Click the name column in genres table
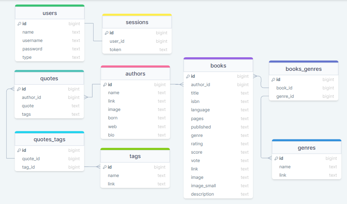Image resolution: width=347 pixels, height=204 pixels. tap(306, 167)
